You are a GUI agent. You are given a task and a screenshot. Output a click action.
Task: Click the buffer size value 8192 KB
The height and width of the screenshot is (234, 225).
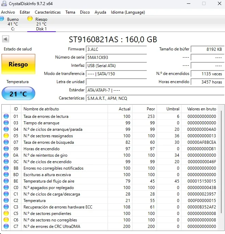(x=208, y=49)
